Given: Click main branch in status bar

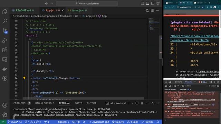Looking at the screenshot, I should click(13, 122).
